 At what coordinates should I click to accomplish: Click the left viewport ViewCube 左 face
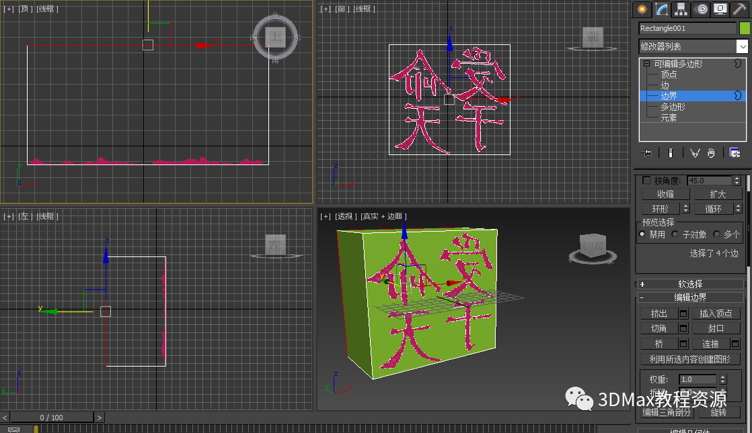[x=275, y=244]
